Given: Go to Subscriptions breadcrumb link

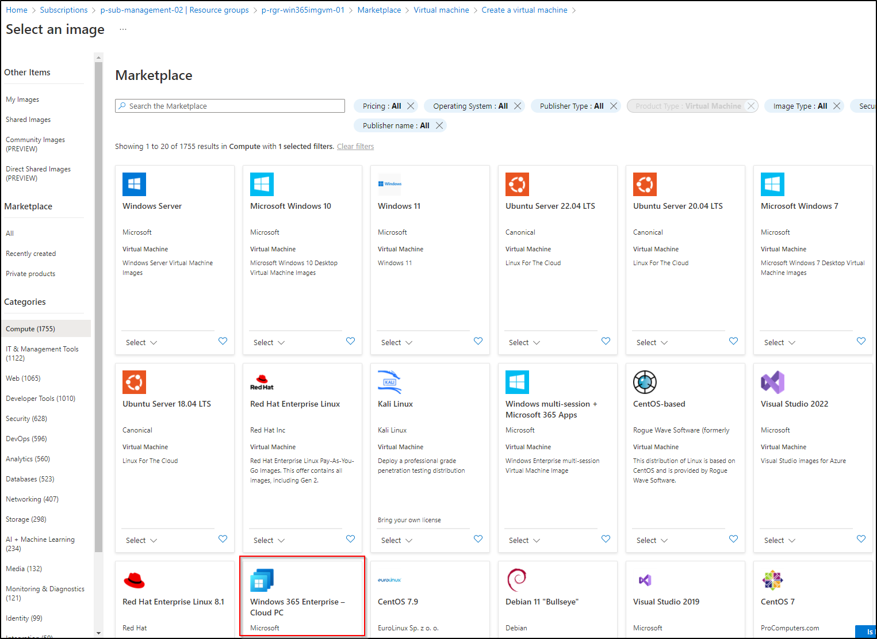Looking at the screenshot, I should (x=64, y=10).
